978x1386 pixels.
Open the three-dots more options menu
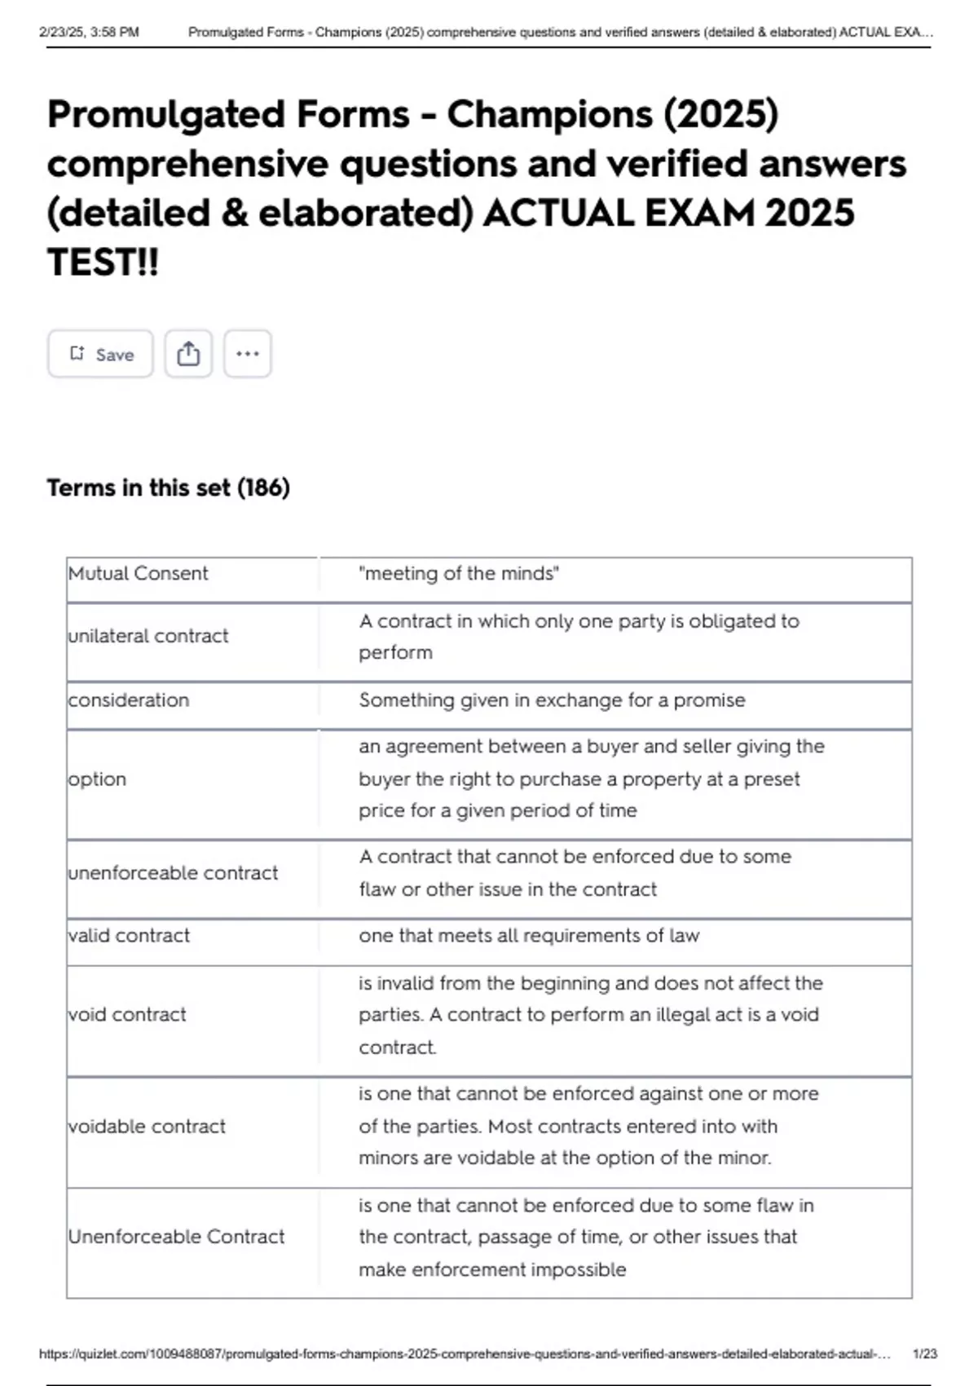[247, 354]
